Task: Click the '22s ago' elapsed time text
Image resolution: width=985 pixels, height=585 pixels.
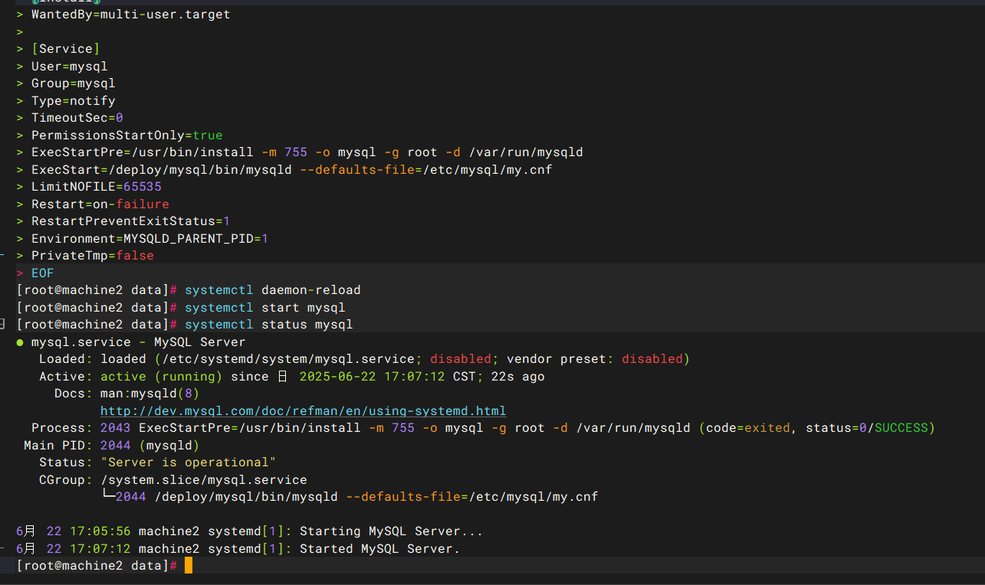Action: [x=517, y=377]
